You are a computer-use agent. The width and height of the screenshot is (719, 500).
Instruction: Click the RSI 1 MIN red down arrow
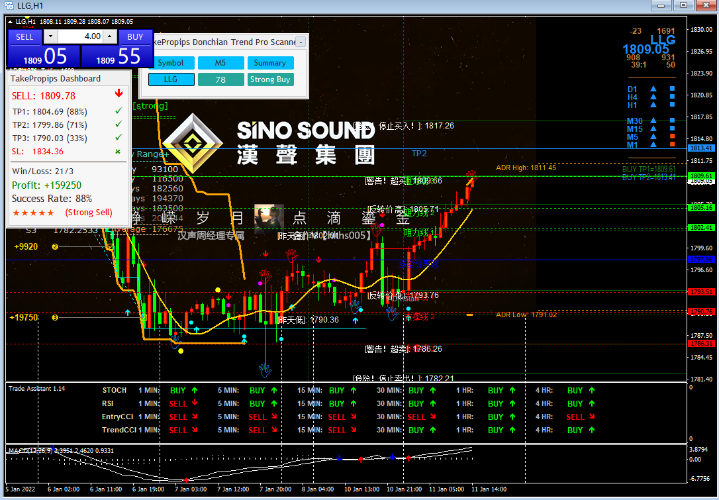[195, 403]
